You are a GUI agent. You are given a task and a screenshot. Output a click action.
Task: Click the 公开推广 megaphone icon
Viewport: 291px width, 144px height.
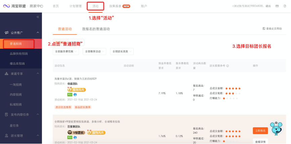pyautogui.click(x=6, y=33)
